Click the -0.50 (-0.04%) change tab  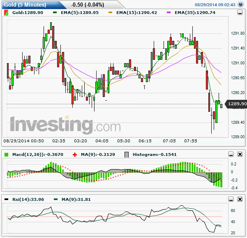[88, 5]
